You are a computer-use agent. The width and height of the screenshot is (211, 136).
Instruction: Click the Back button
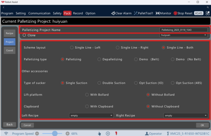[10, 124]
